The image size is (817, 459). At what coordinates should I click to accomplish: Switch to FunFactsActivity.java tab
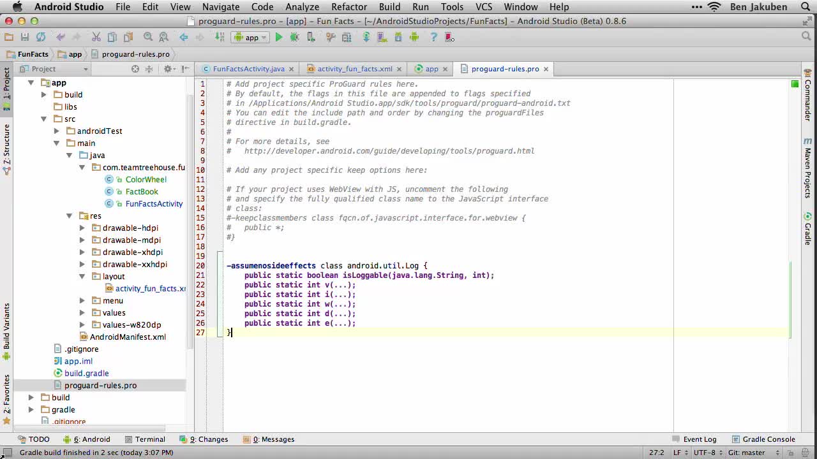tap(248, 69)
